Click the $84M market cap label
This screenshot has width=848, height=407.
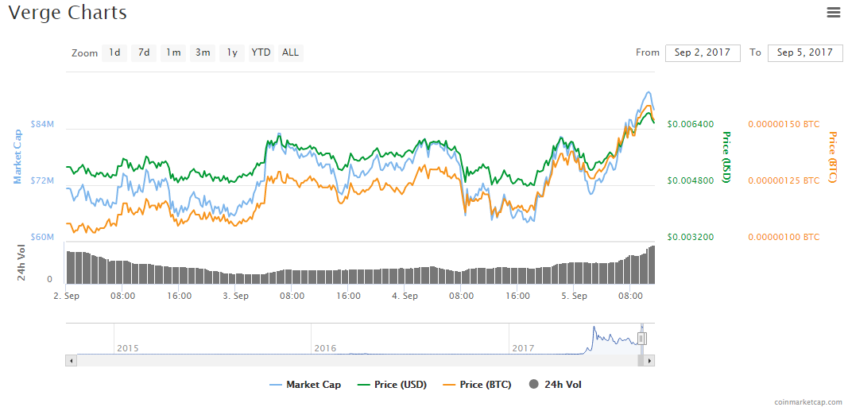(42, 124)
